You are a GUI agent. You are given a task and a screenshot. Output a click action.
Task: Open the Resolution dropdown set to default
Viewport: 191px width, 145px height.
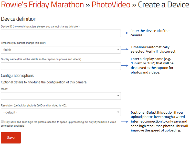click(x=61, y=112)
